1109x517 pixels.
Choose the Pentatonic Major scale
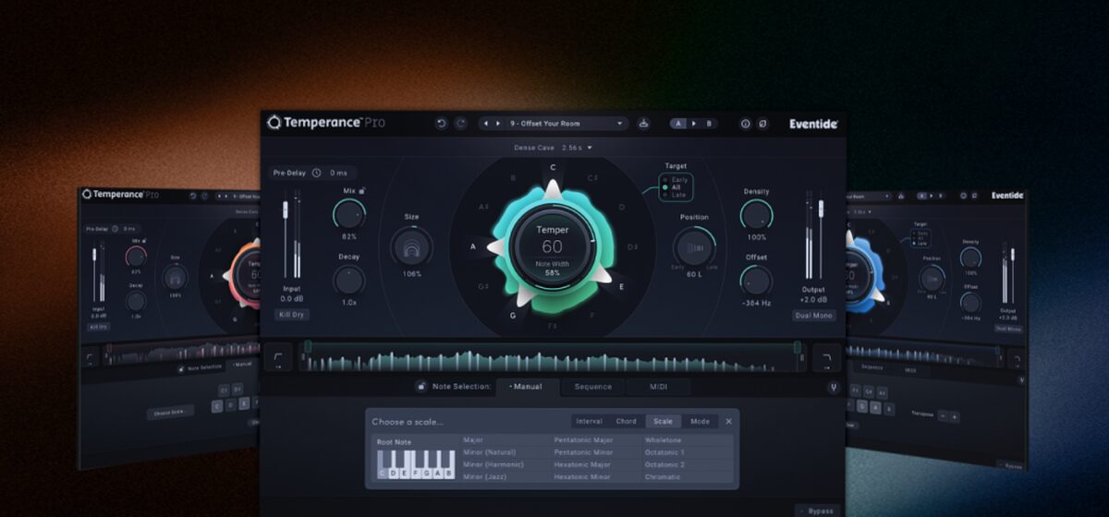point(584,440)
